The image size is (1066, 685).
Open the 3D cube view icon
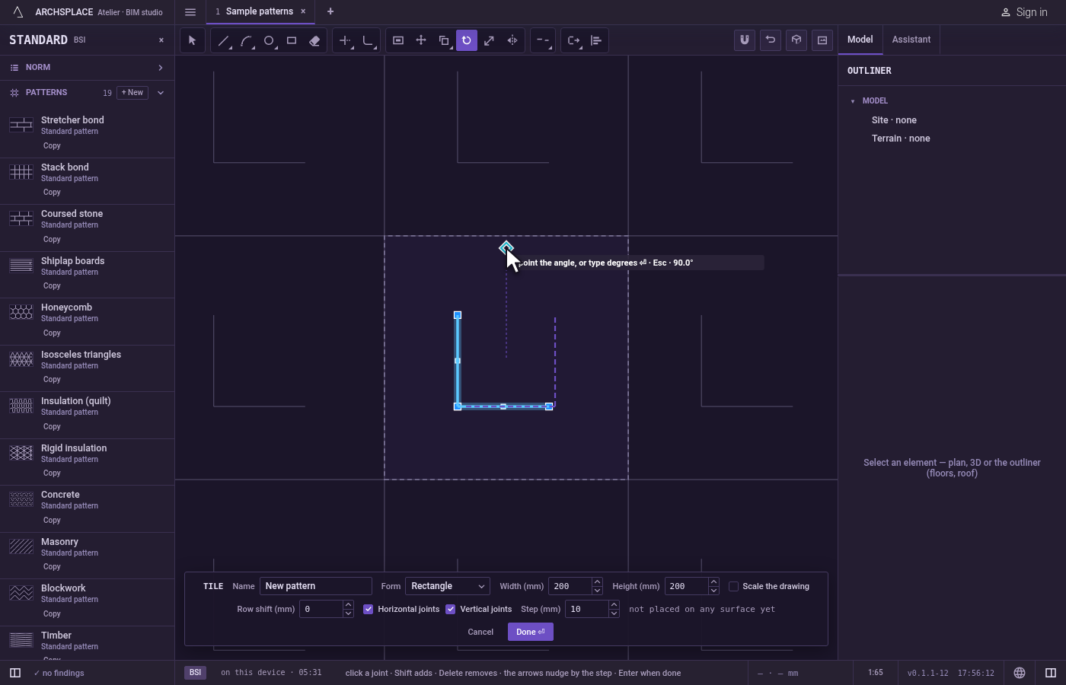tap(796, 40)
